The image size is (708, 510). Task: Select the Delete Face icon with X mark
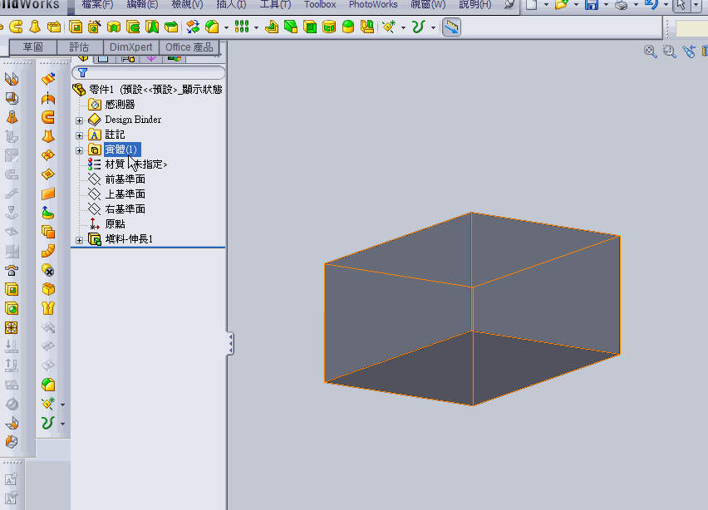[48, 270]
